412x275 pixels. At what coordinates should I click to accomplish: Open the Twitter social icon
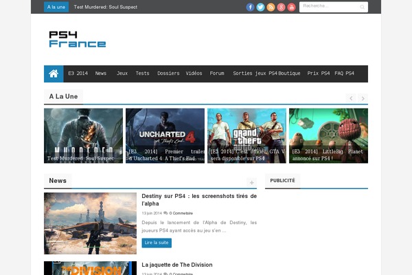[260, 7]
